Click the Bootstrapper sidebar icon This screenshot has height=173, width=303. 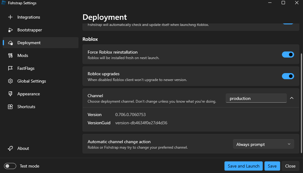click(x=10, y=30)
